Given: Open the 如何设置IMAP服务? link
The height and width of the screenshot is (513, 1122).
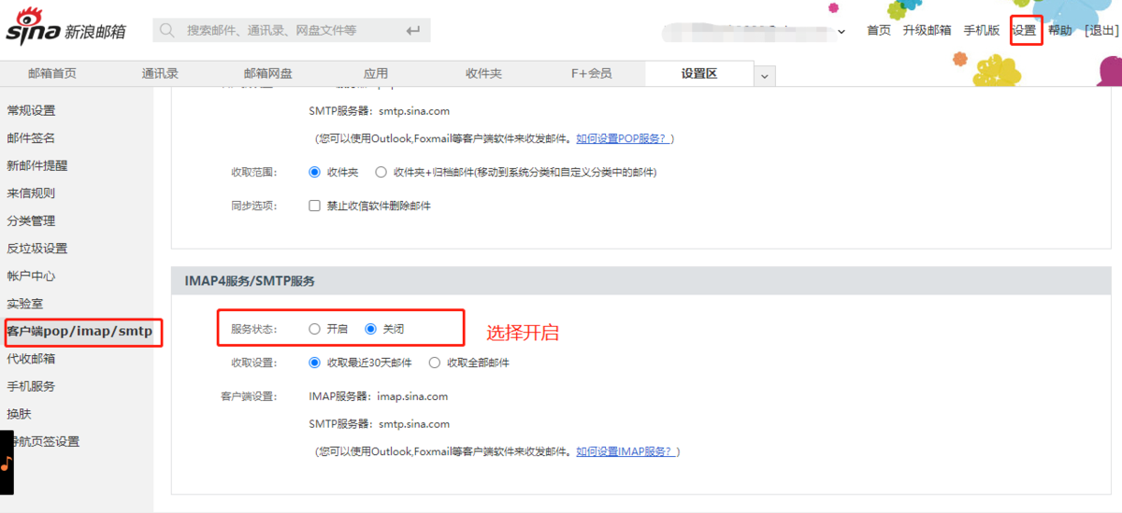Looking at the screenshot, I should click(625, 451).
